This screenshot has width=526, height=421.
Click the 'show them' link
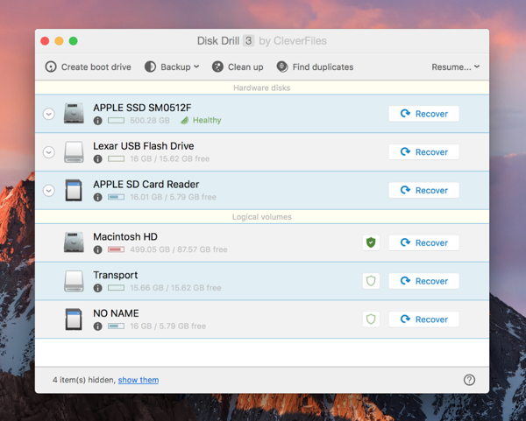pos(139,380)
